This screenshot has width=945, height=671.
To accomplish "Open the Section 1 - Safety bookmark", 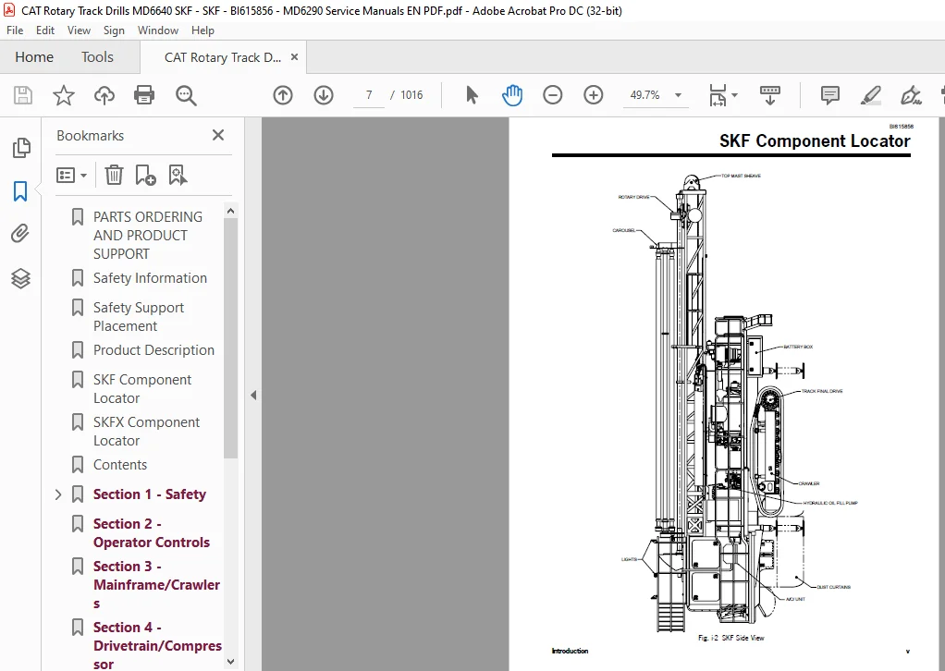I will 150,494.
